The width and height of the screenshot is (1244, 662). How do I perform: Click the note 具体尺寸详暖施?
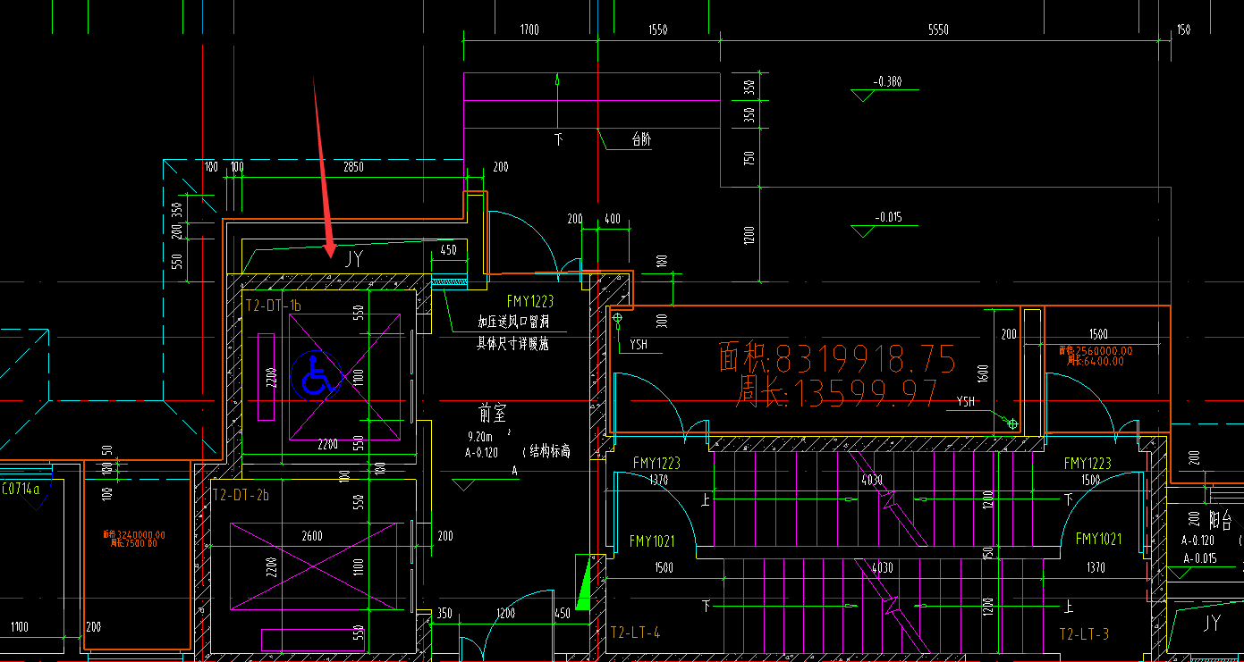coord(512,343)
